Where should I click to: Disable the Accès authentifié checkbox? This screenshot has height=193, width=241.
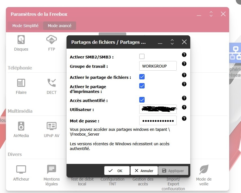142,100
